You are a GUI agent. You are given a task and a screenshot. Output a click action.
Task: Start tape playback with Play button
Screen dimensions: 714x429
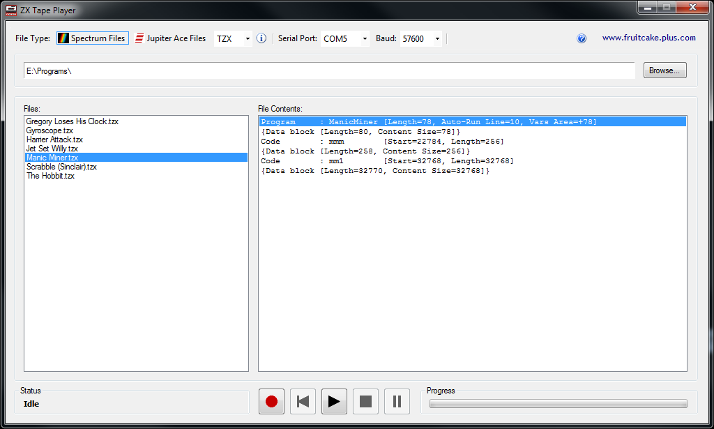coord(334,401)
